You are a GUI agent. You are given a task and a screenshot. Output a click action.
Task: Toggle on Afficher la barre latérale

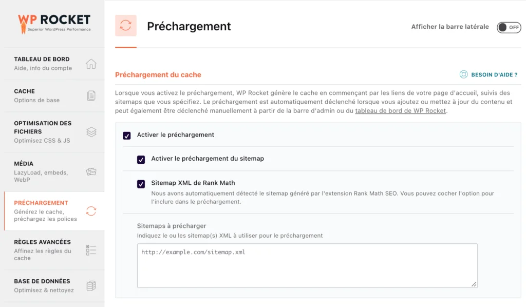[509, 27]
